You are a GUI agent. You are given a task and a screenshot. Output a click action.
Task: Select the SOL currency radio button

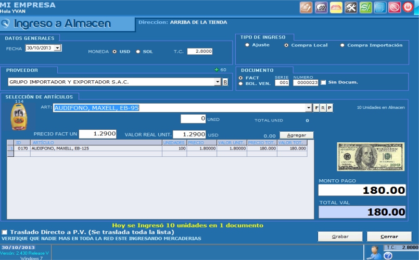pos(138,52)
